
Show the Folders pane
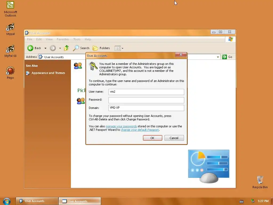pyautogui.click(x=101, y=48)
